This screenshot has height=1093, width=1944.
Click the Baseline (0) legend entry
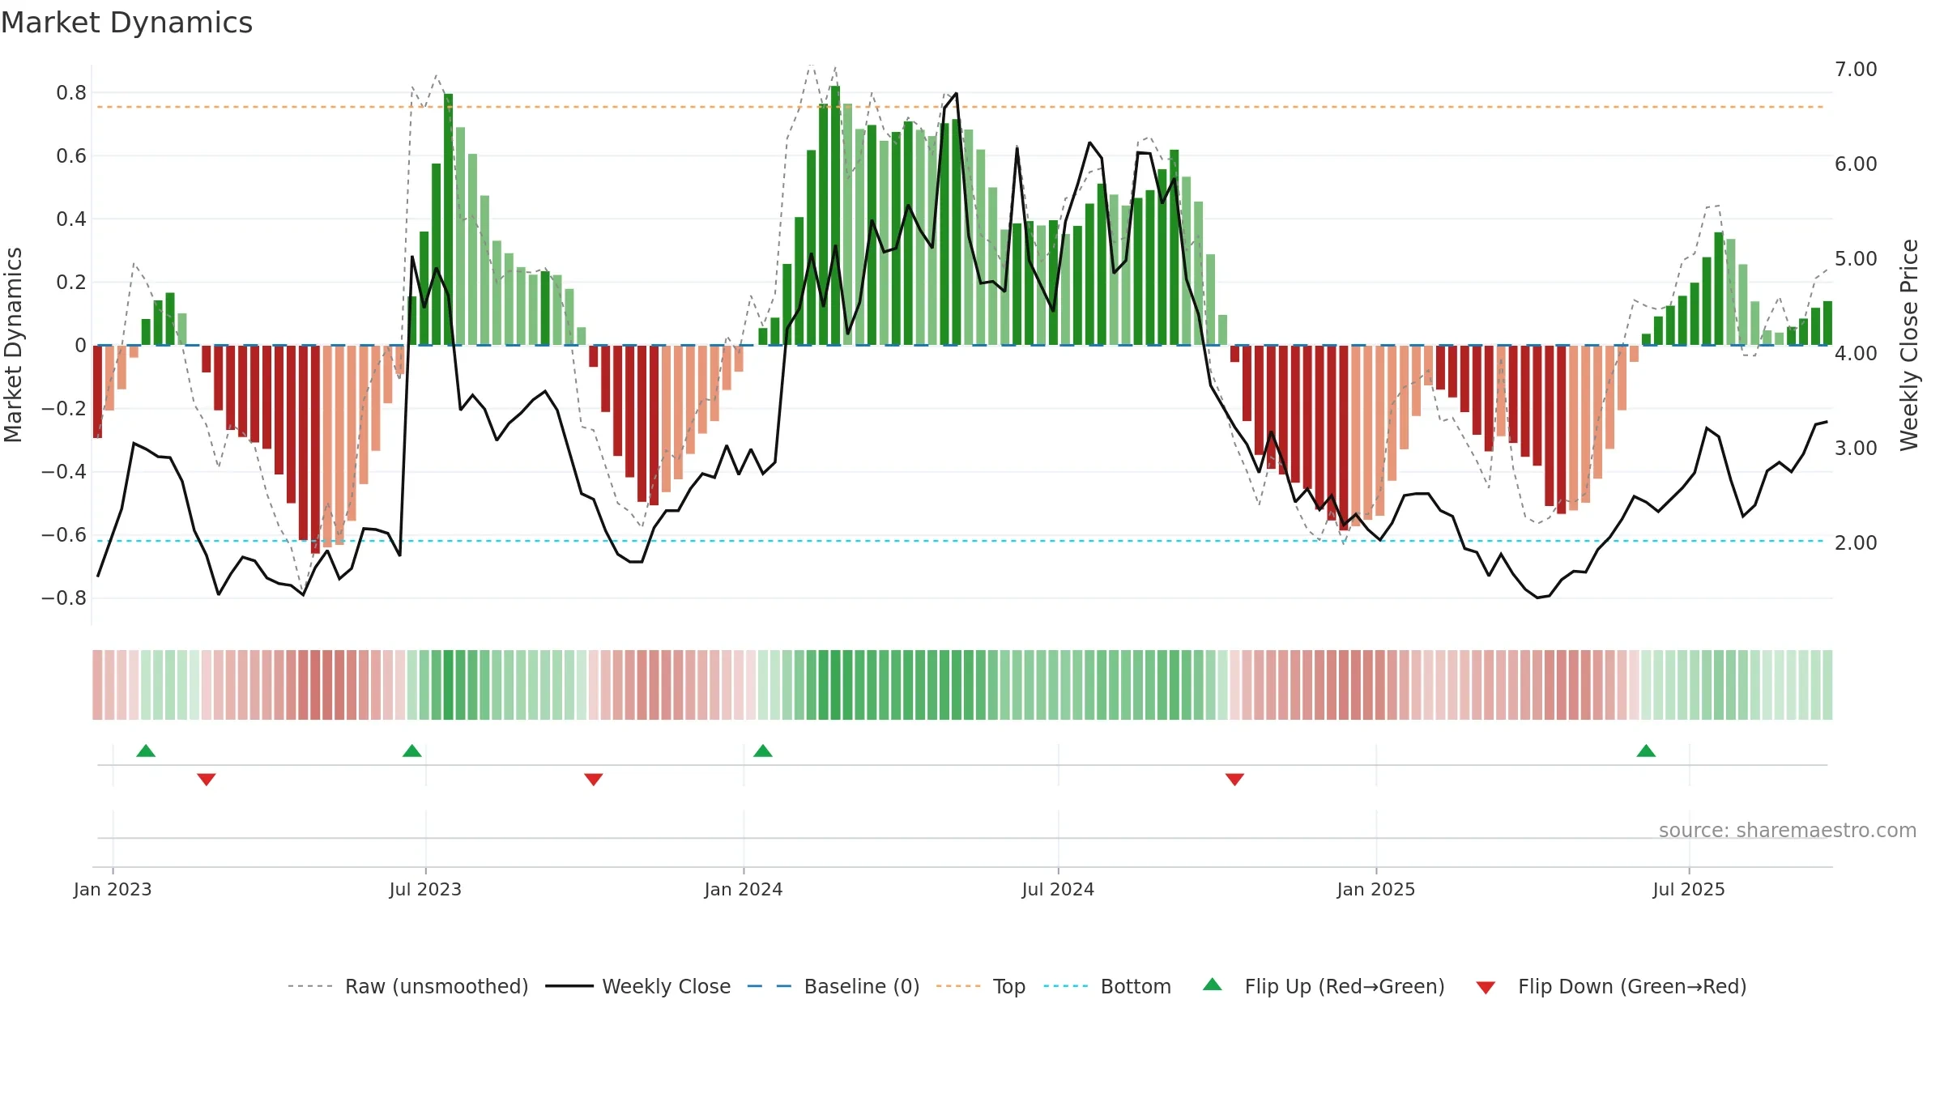coord(833,986)
